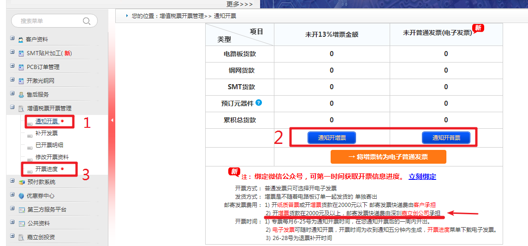The width and height of the screenshot is (528, 246).
Task: Open the 开票进度 menu item
Action: [x=47, y=169]
